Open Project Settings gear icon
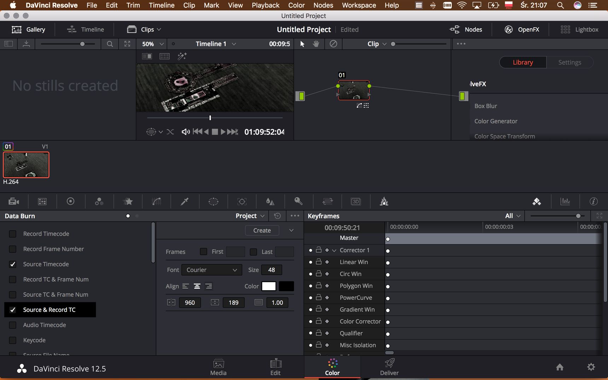The width and height of the screenshot is (608, 380). (x=591, y=367)
